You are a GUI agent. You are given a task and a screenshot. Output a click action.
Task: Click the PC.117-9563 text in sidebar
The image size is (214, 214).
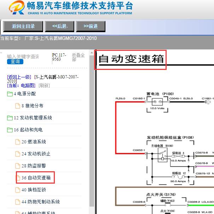click(x=59, y=57)
